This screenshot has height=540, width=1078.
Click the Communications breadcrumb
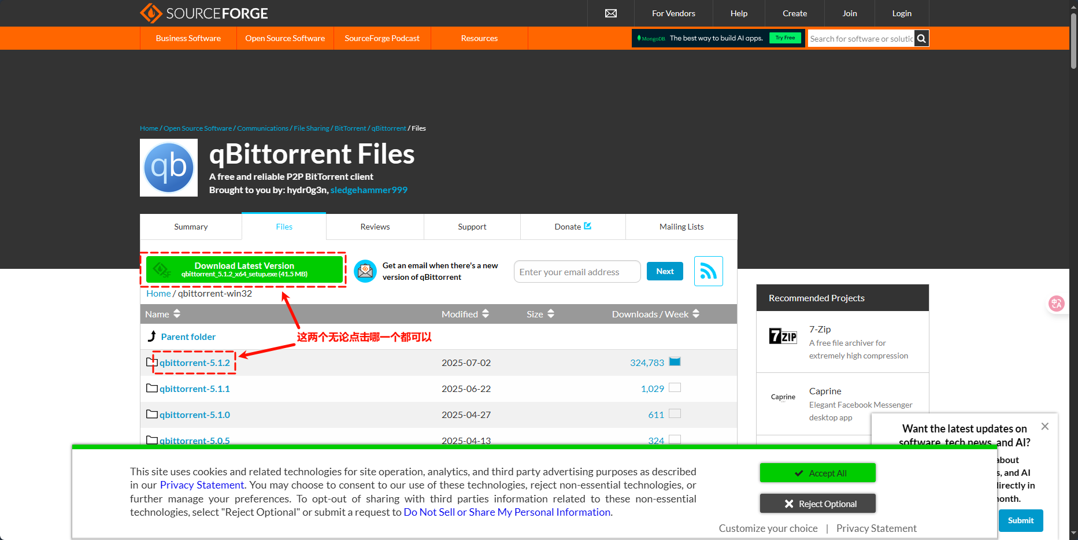(262, 128)
